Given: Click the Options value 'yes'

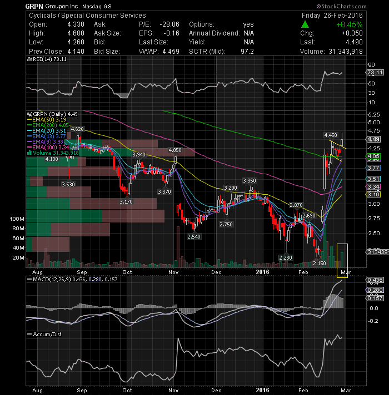Looking at the screenshot, I should (248, 24).
